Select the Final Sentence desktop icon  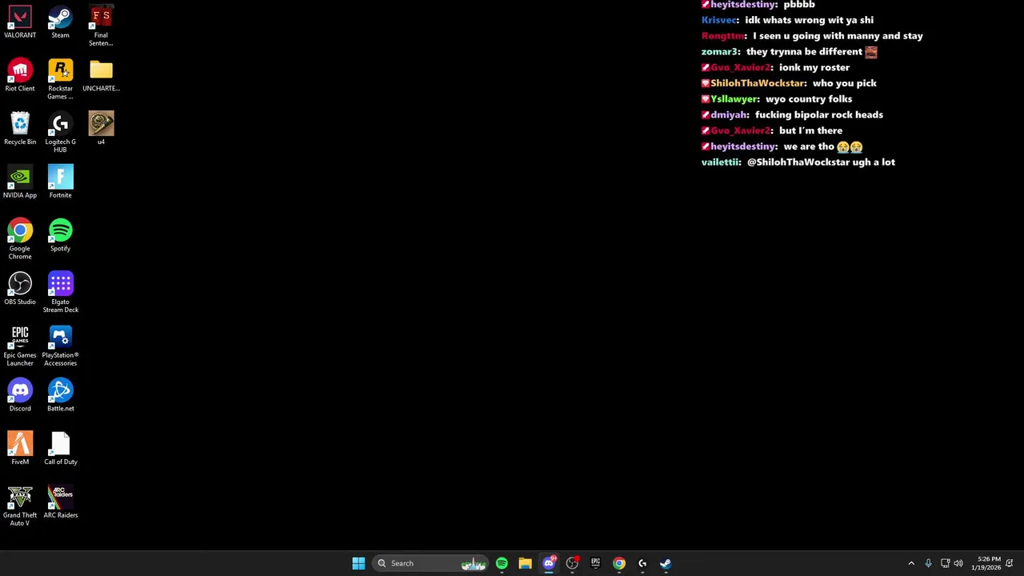pos(101,26)
